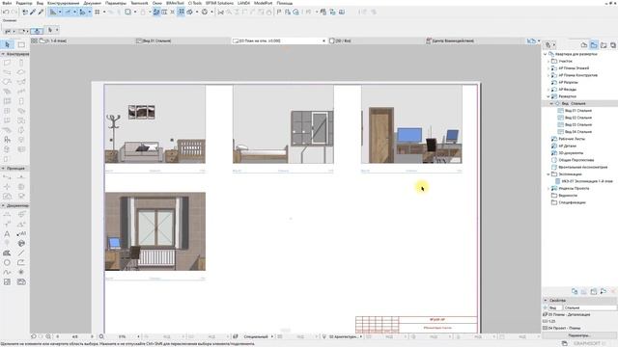The height and width of the screenshot is (347, 618).
Task: Select the Drawing tool
Action: coord(21,281)
